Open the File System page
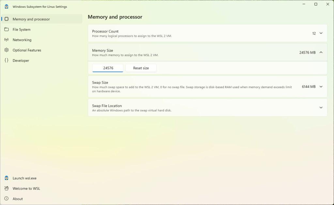This screenshot has width=334, height=205. point(42,30)
